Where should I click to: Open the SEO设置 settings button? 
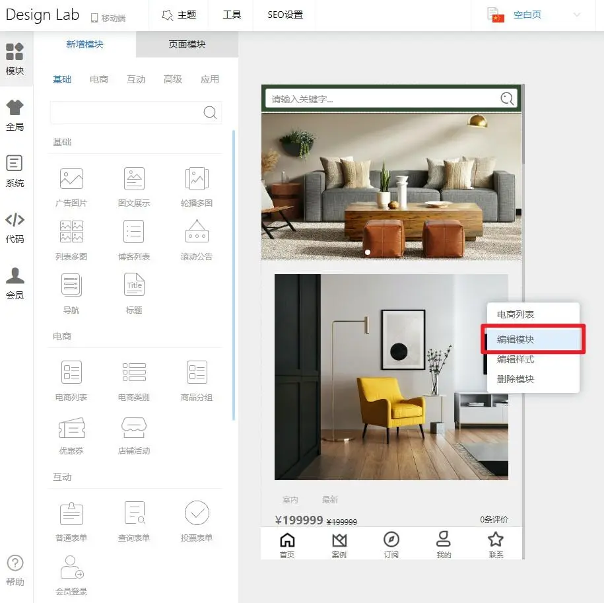(x=285, y=15)
